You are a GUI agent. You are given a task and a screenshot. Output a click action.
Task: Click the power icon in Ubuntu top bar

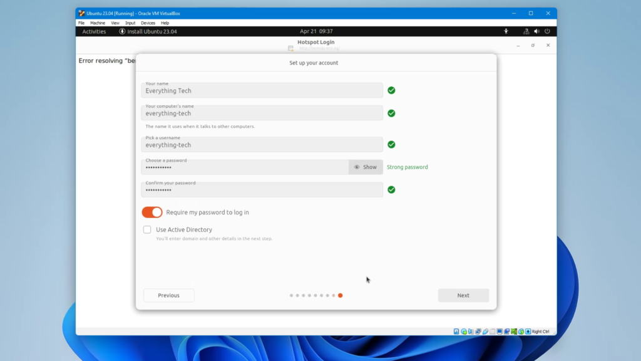click(x=547, y=31)
